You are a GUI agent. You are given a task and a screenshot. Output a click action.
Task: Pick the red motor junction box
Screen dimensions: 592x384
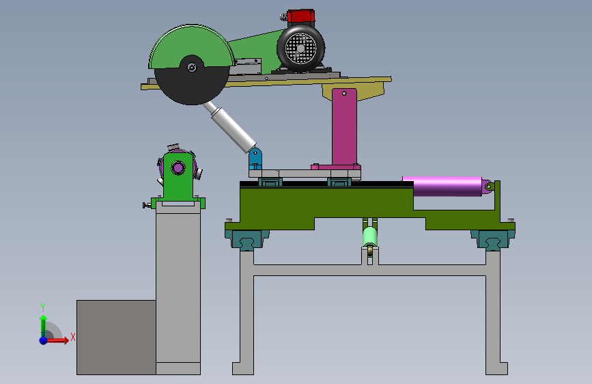(x=301, y=16)
